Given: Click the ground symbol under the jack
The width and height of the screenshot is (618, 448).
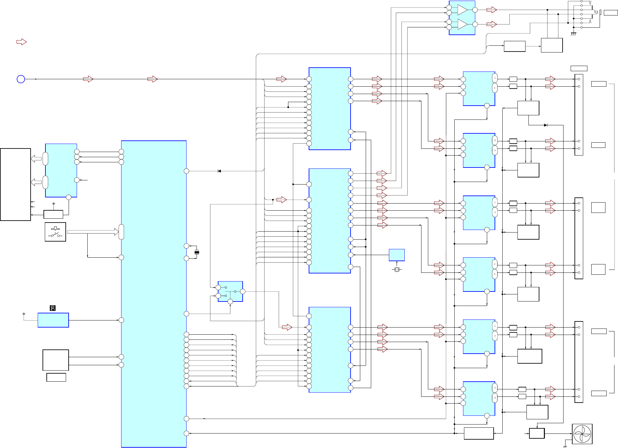Looking at the screenshot, I should point(573,34).
